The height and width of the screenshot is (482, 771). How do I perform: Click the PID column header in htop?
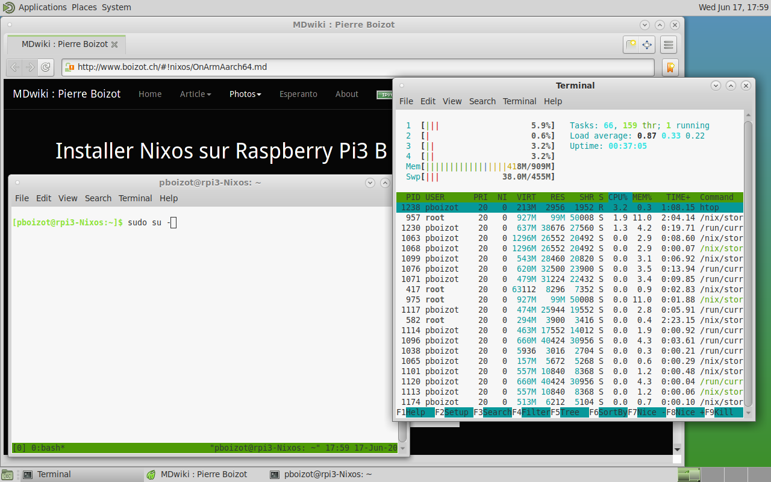pyautogui.click(x=413, y=198)
